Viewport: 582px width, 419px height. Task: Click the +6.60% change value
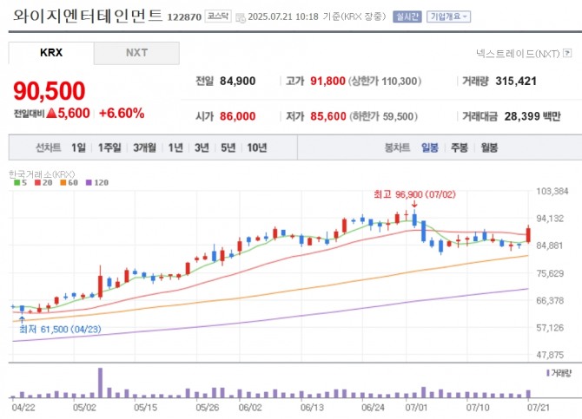coord(122,113)
